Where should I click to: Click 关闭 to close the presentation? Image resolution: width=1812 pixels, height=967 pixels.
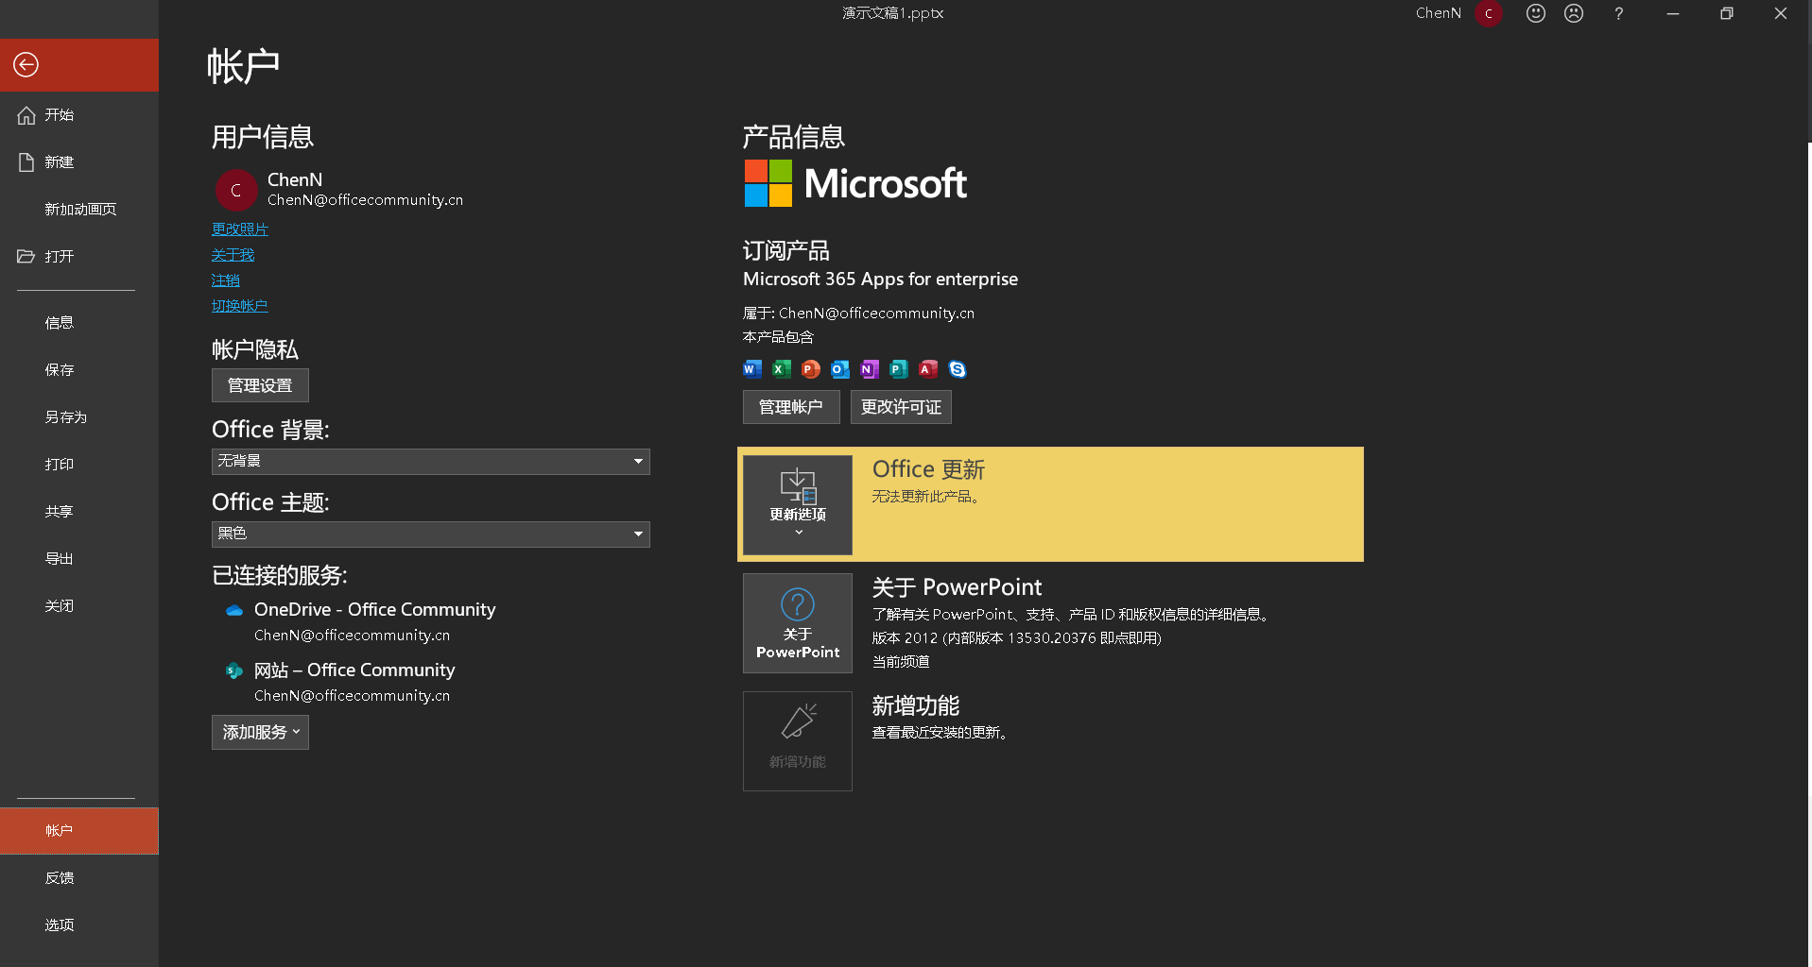pyautogui.click(x=79, y=606)
